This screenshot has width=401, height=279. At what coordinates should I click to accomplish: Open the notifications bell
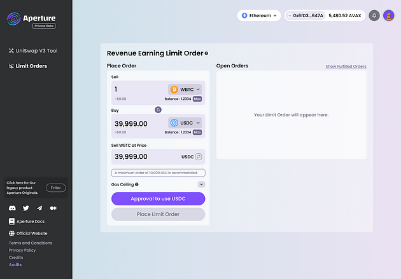click(374, 16)
